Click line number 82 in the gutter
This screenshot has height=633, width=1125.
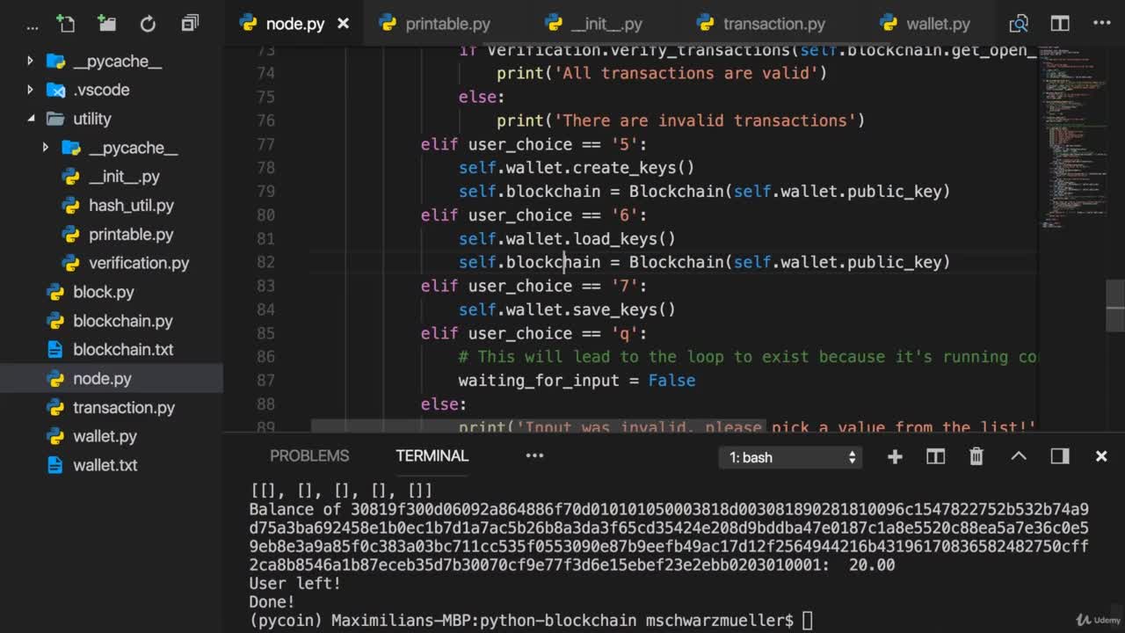point(265,262)
